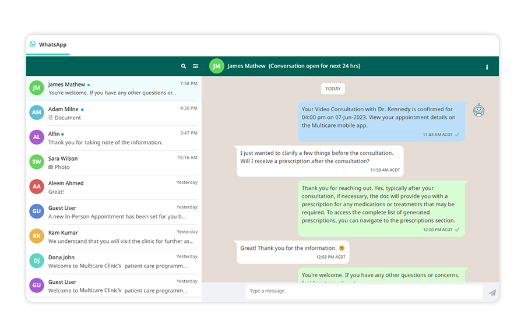Click the camera photo icon under Sara Wilson
528x328 pixels.
(51, 167)
